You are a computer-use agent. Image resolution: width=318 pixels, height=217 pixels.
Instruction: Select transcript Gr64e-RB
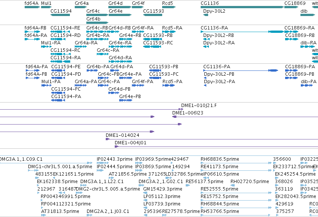tap(130, 35)
